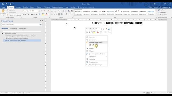Center text in ribbon paragraph group

(54, 14)
